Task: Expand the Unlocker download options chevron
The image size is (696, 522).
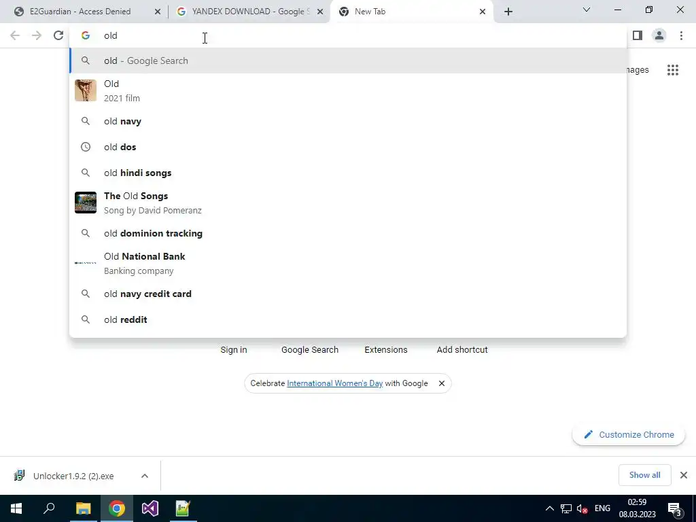Action: tap(145, 476)
